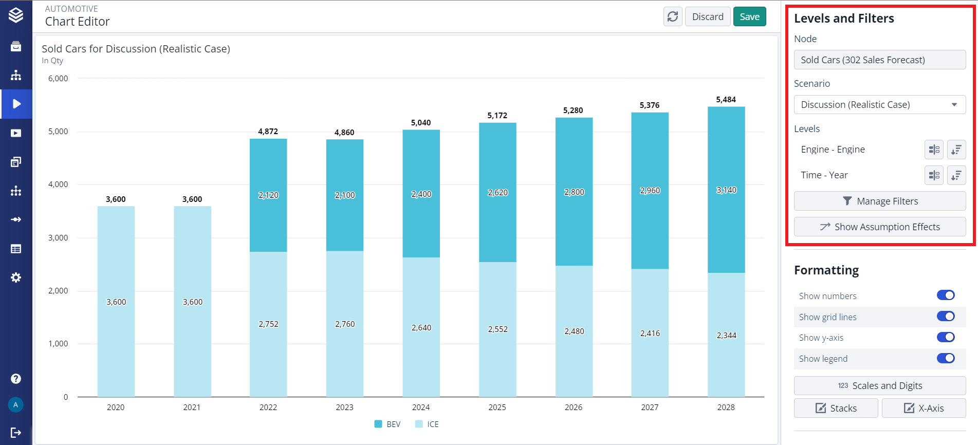Click the logout icon in sidebar

point(16,433)
